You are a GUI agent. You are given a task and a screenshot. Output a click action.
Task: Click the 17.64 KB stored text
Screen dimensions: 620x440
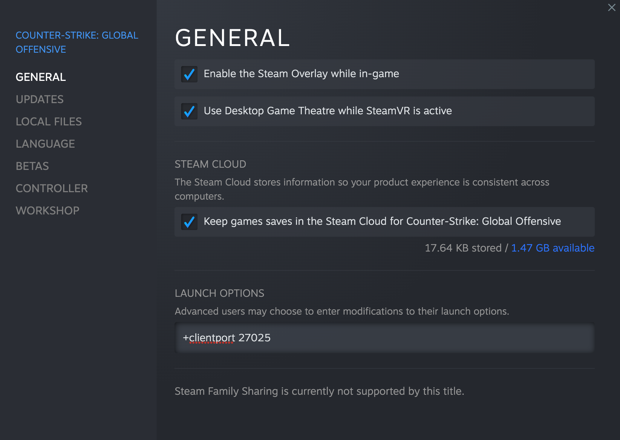coord(463,248)
